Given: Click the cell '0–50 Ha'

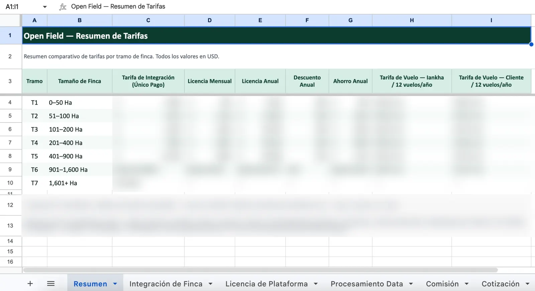Looking at the screenshot, I should tap(80, 102).
